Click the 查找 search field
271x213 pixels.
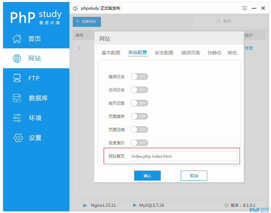[230, 22]
